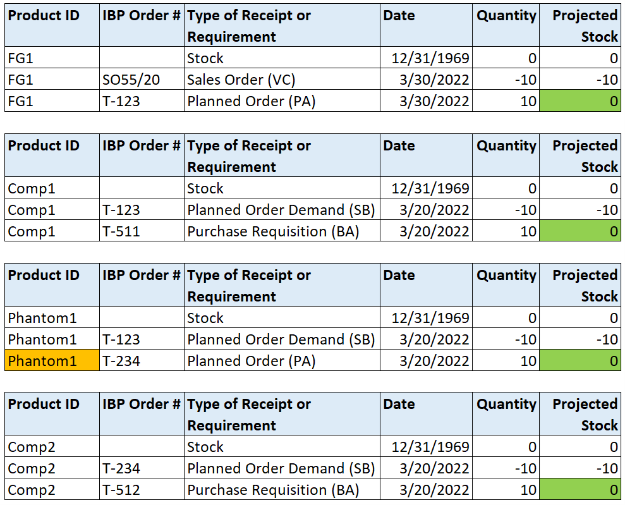Select the T-123 Planned Order cell for FG1
The width and height of the screenshot is (625, 505).
pos(140,100)
